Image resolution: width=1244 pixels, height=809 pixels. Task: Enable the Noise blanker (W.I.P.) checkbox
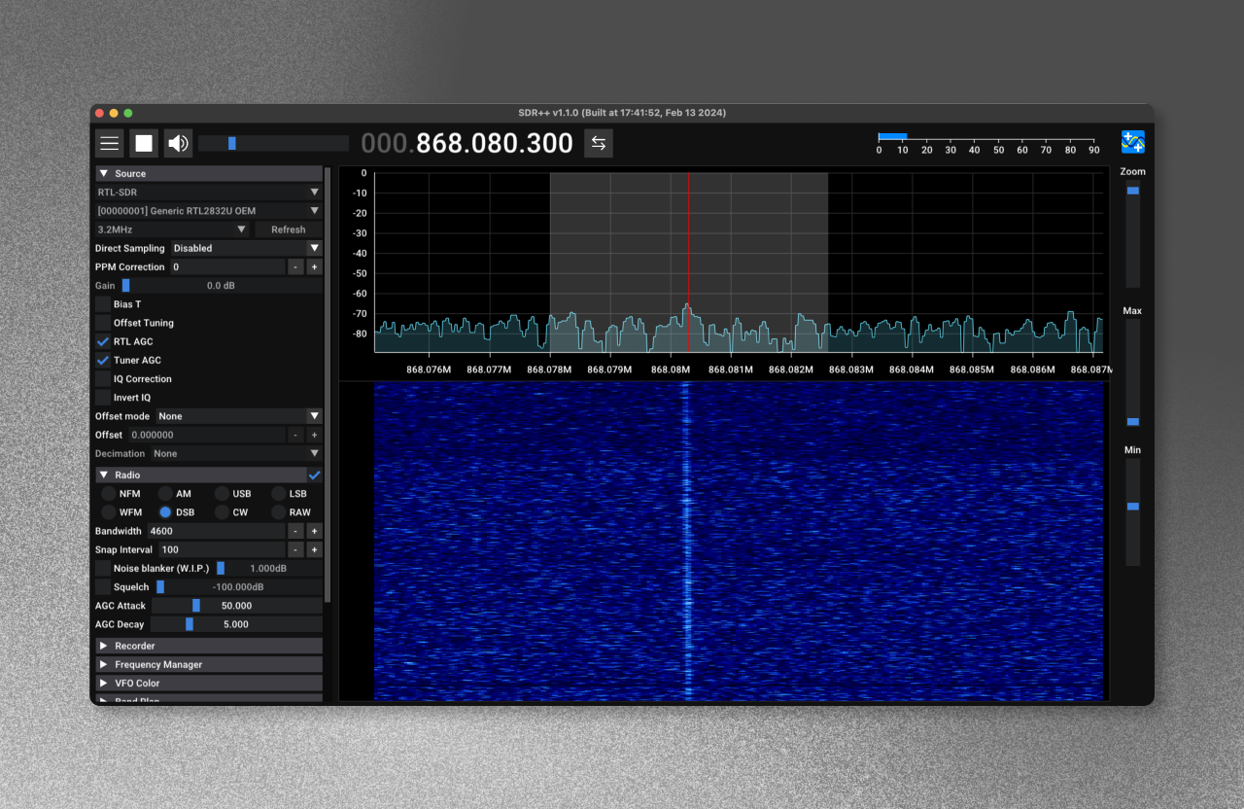[x=103, y=568]
